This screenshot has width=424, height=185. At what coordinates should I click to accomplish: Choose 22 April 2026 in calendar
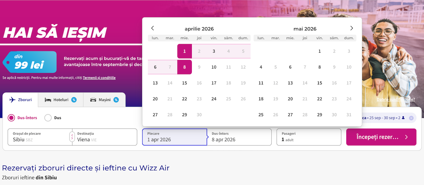point(184,99)
